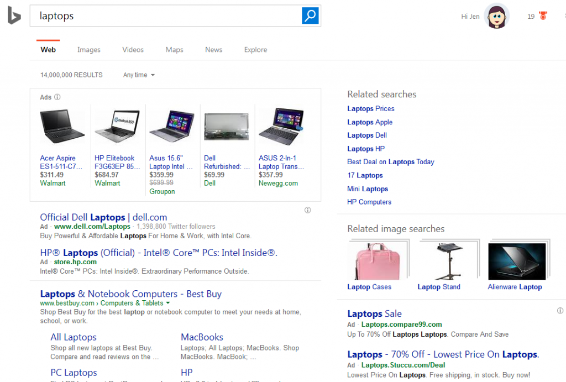Click inside the laptops search box
Viewport: 566px width, 382px height.
click(166, 16)
